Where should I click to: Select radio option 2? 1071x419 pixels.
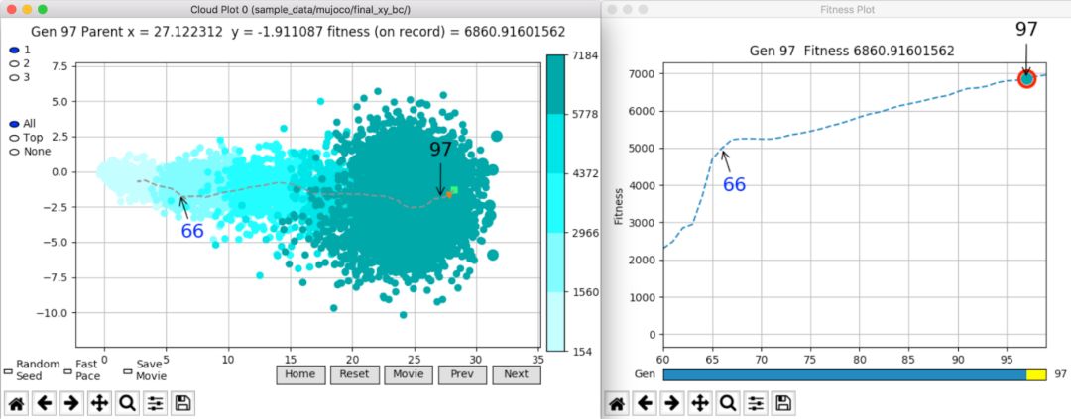tap(14, 63)
